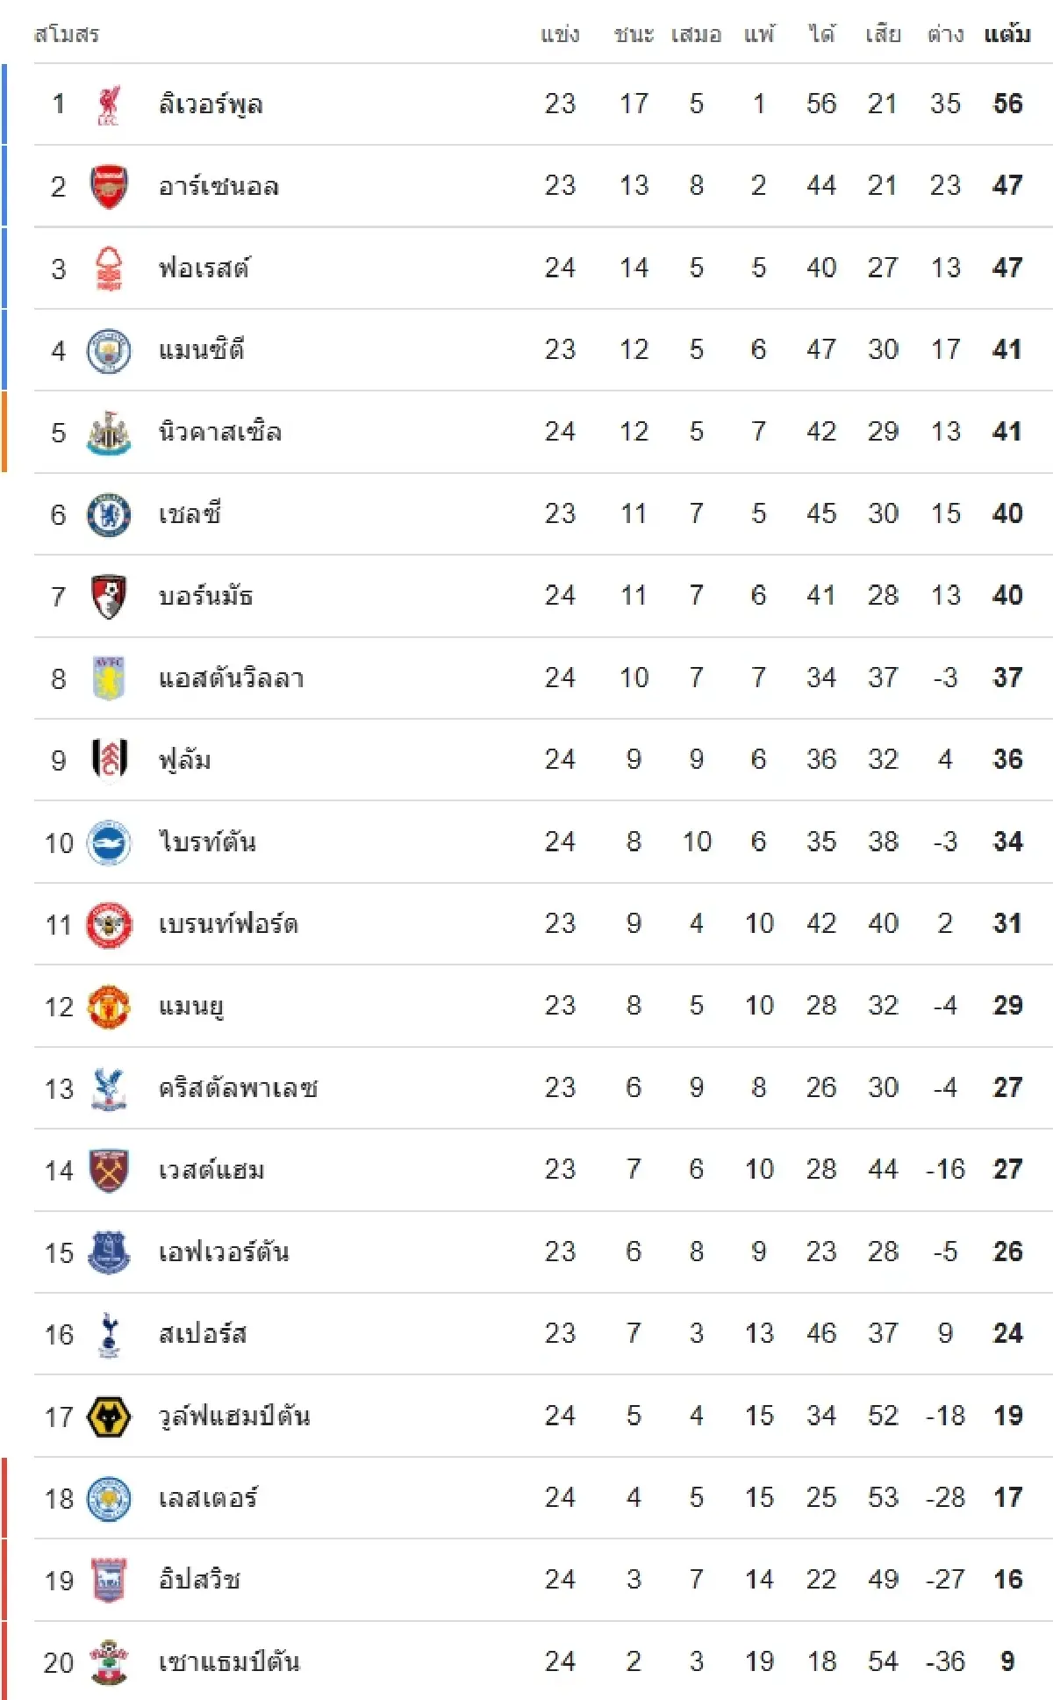Click the Arsenal club crest
Viewport: 1053px width, 1700px height.
(109, 186)
